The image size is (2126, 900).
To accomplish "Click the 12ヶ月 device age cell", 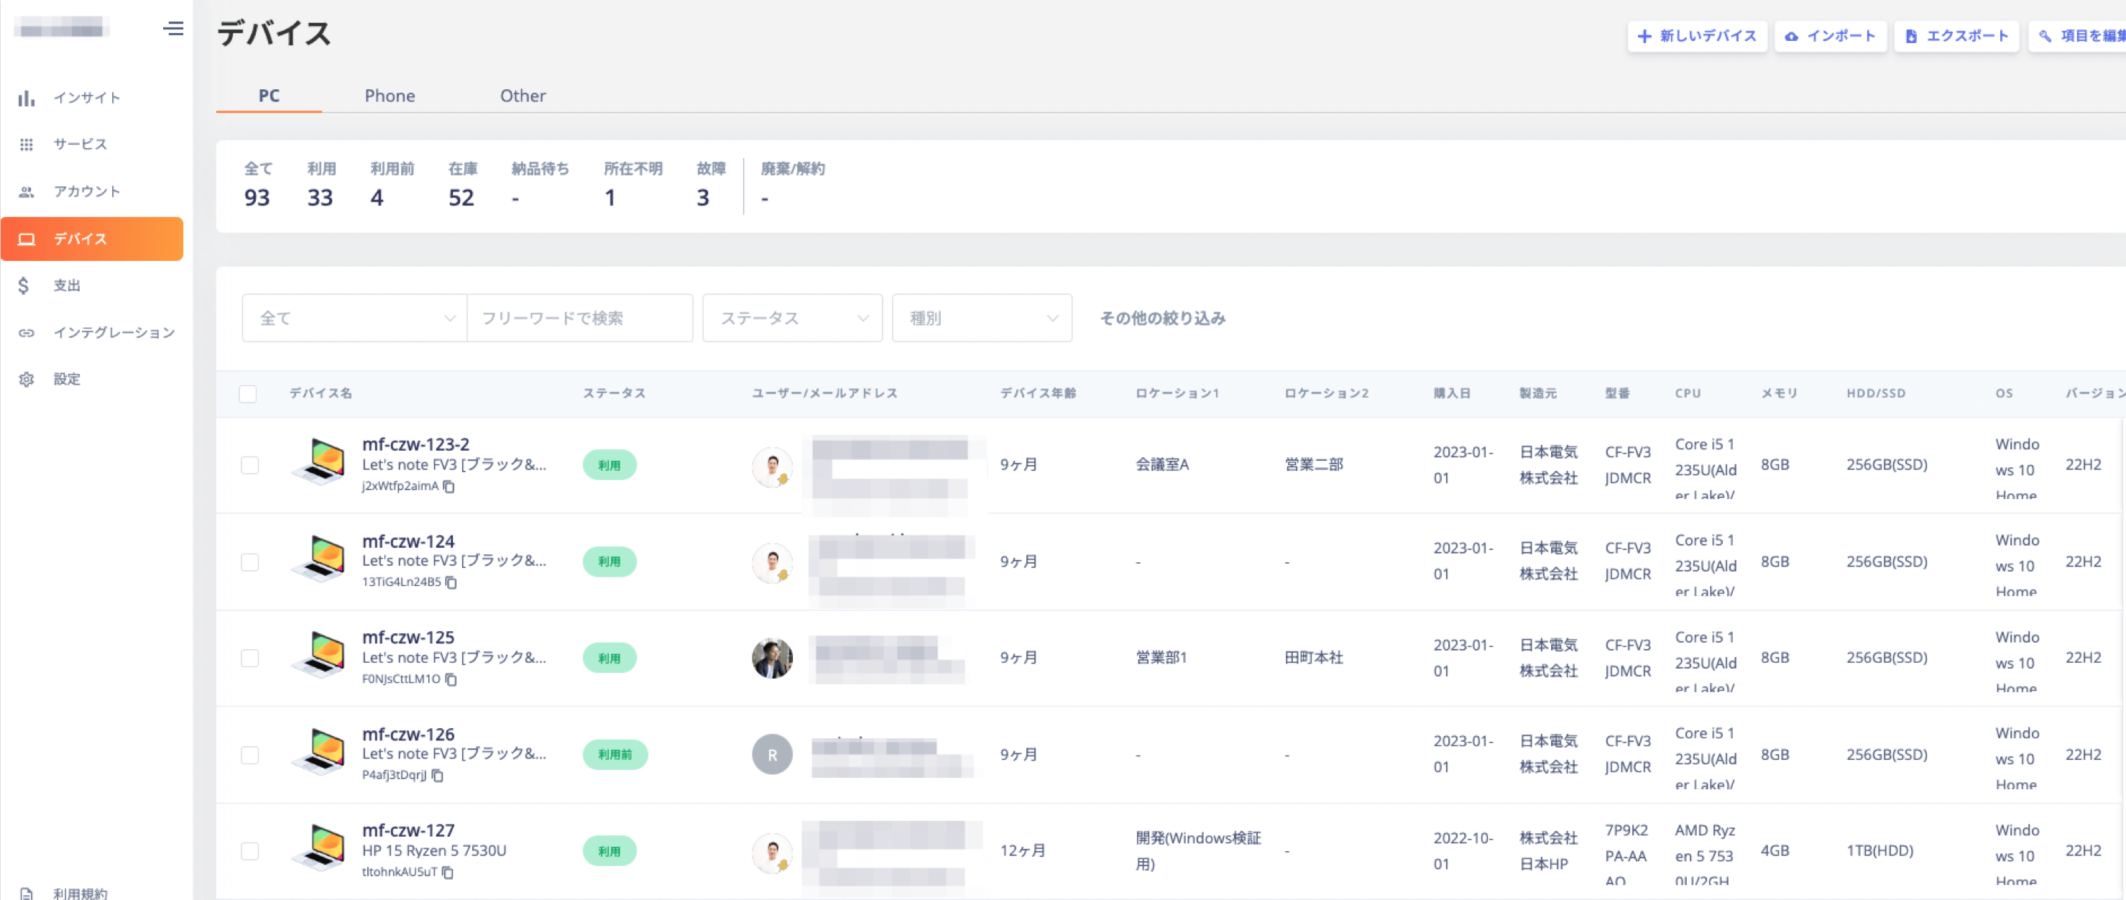I will click(1023, 851).
